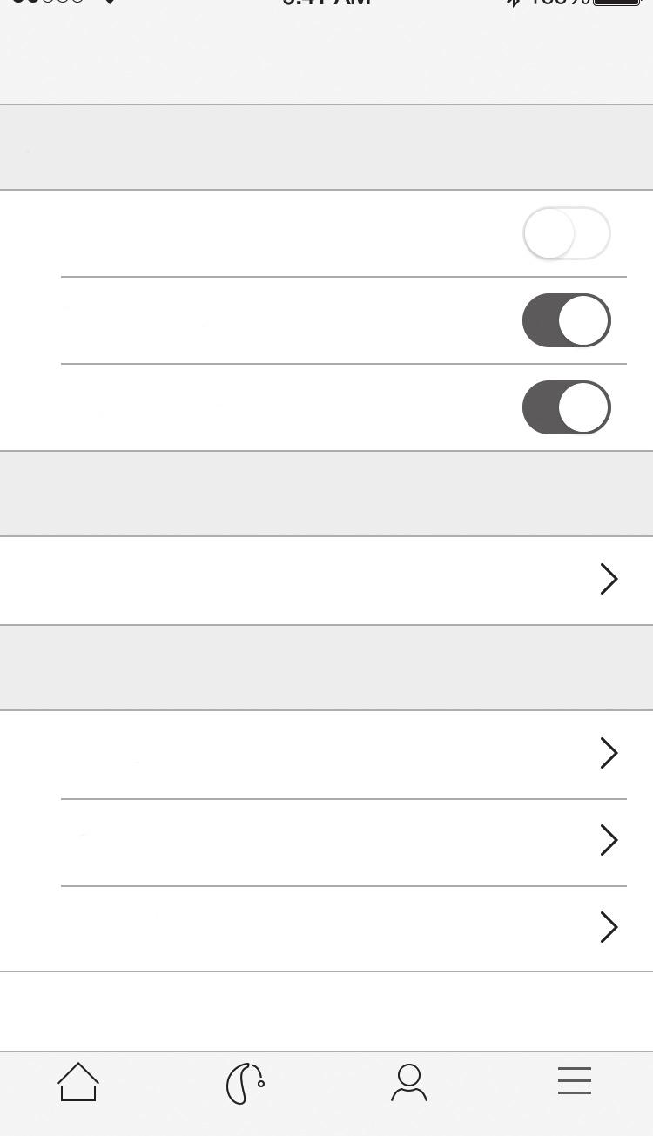Disable the last toggle in the first group
Image resolution: width=653 pixels, height=1136 pixels.
click(x=567, y=407)
